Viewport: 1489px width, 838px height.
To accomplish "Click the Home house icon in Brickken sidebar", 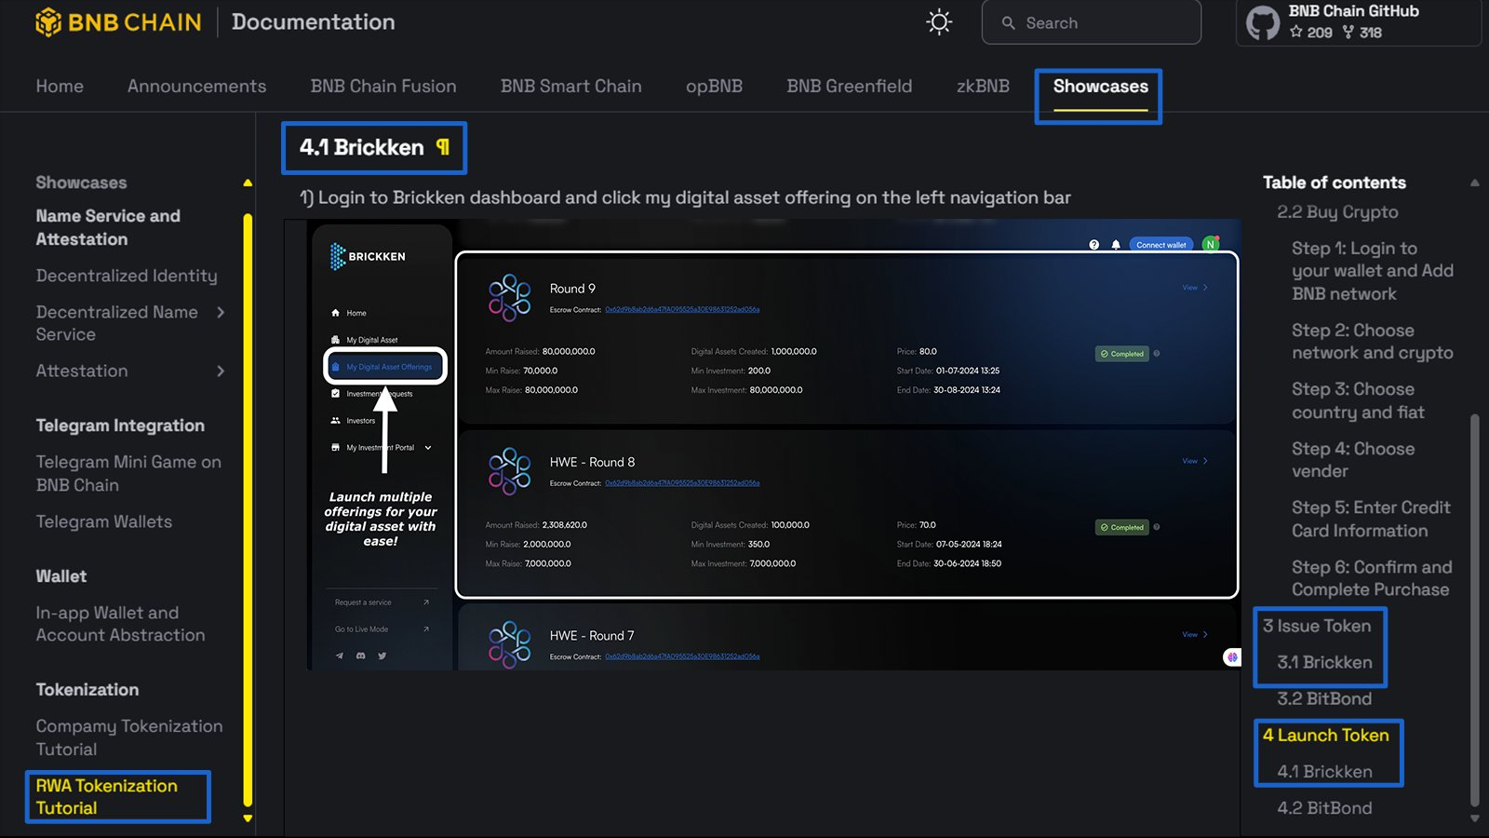I will click(335, 313).
